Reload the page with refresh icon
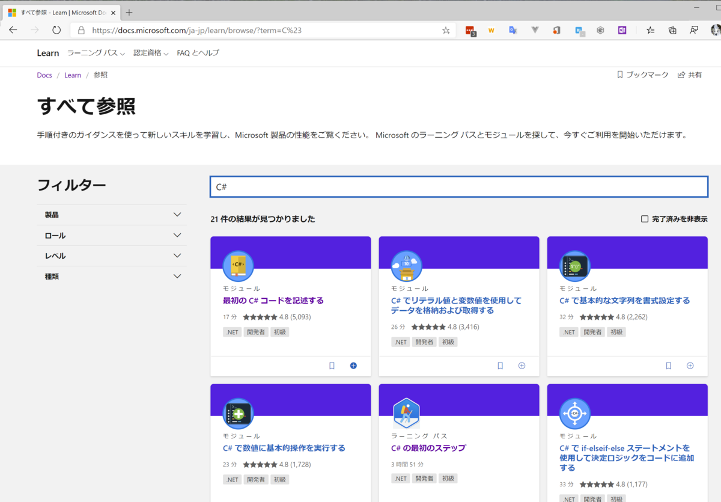The width and height of the screenshot is (721, 502). 56,30
